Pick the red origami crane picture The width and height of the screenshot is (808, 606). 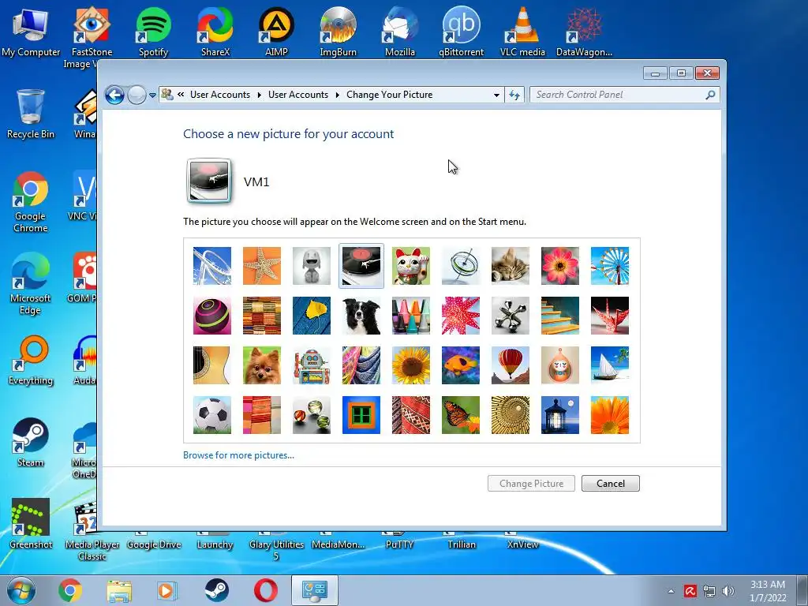(x=610, y=316)
